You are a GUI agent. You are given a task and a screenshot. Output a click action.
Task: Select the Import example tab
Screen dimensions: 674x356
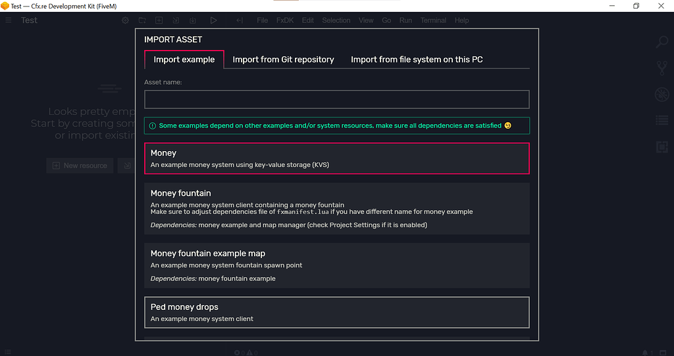click(184, 60)
